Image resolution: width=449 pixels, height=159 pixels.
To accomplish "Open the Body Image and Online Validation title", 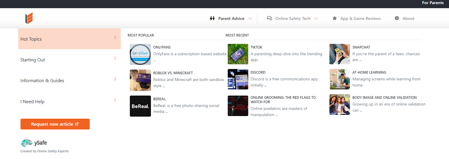I will (385, 97).
